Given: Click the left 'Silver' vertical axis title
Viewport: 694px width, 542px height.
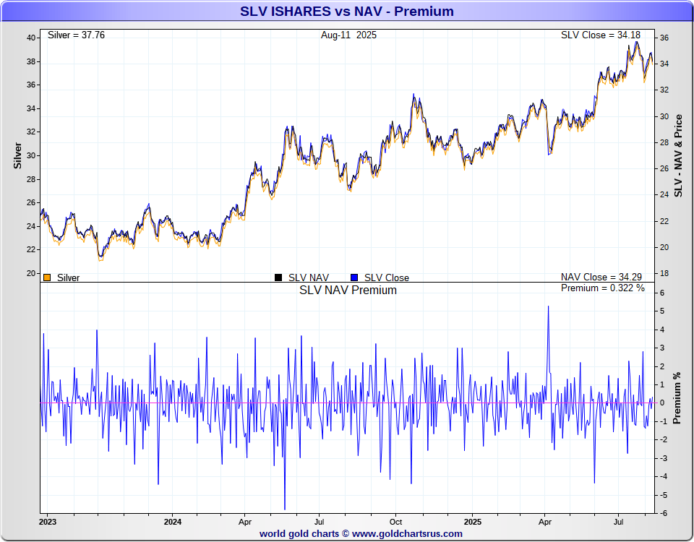Looking at the screenshot, I should (17, 155).
